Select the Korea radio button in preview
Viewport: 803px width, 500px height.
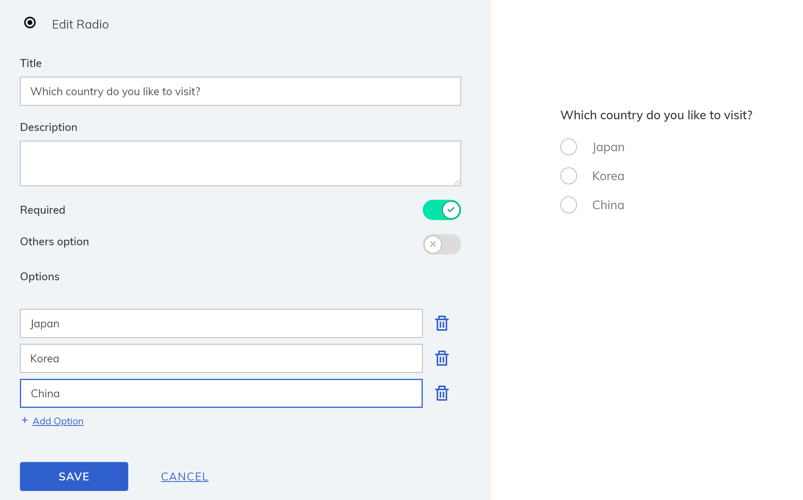pos(568,176)
